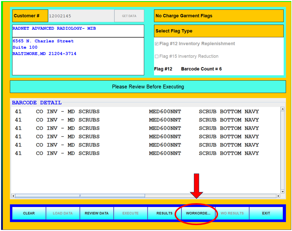The width and height of the screenshot is (292, 231).
Task: Select the first barcode detail row
Action: 136,112
